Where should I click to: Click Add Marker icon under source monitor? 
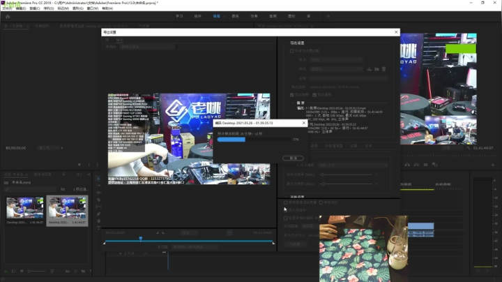[x=79, y=165]
